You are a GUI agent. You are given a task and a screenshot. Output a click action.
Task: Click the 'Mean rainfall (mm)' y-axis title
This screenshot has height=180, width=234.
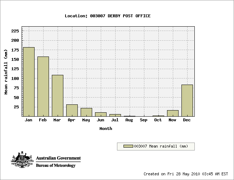pos(6,71)
